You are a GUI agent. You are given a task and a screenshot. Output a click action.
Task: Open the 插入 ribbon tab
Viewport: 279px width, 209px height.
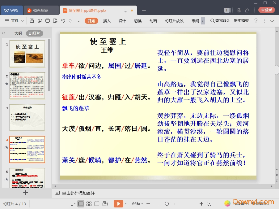tap(107, 21)
